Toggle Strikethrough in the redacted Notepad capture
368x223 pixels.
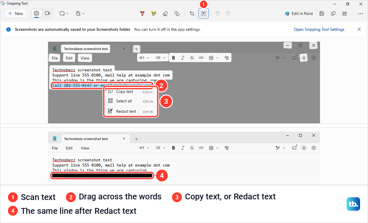point(192,148)
